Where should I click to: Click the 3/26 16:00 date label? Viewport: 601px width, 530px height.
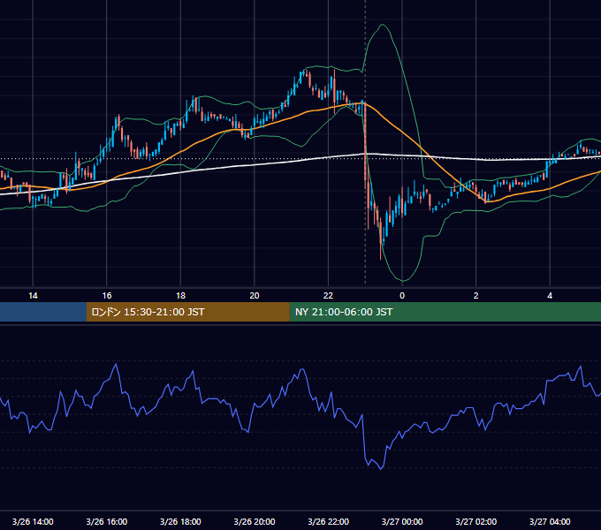coord(107,521)
